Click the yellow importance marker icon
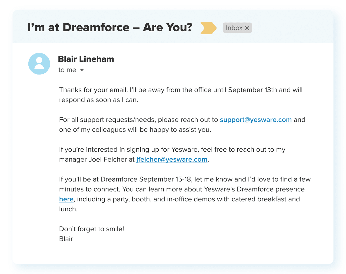346x274 pixels. pyautogui.click(x=208, y=28)
